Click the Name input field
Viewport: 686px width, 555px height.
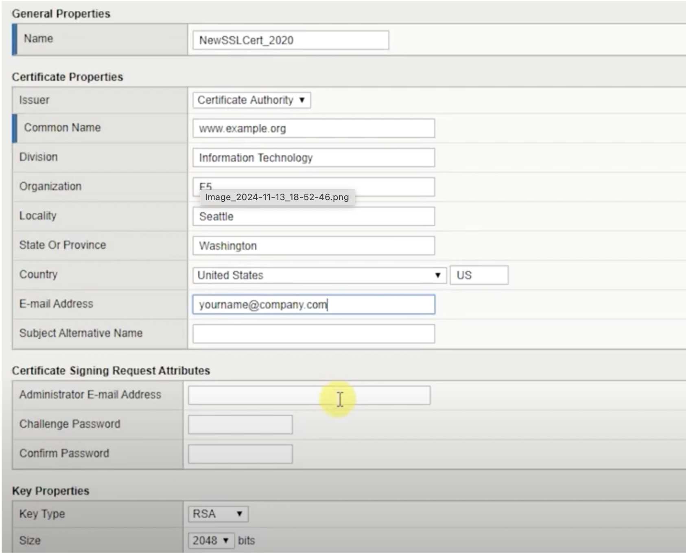pos(291,40)
